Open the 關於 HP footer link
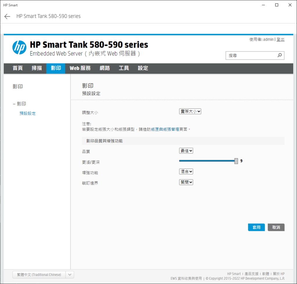Viewport: 297px width, 284px height. click(279, 274)
